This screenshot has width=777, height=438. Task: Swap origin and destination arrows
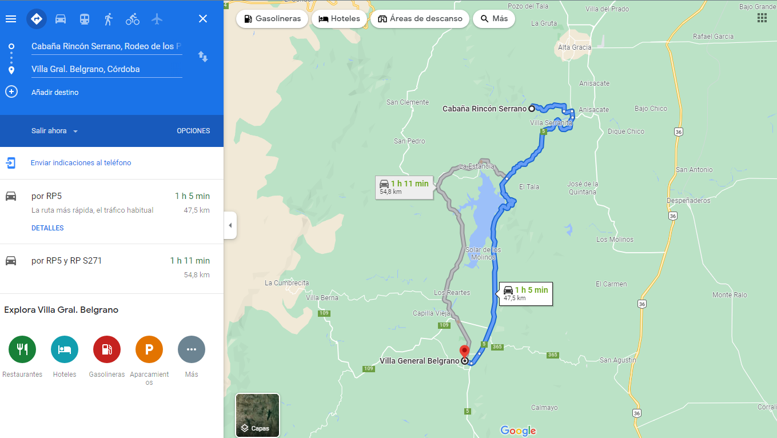tap(203, 57)
